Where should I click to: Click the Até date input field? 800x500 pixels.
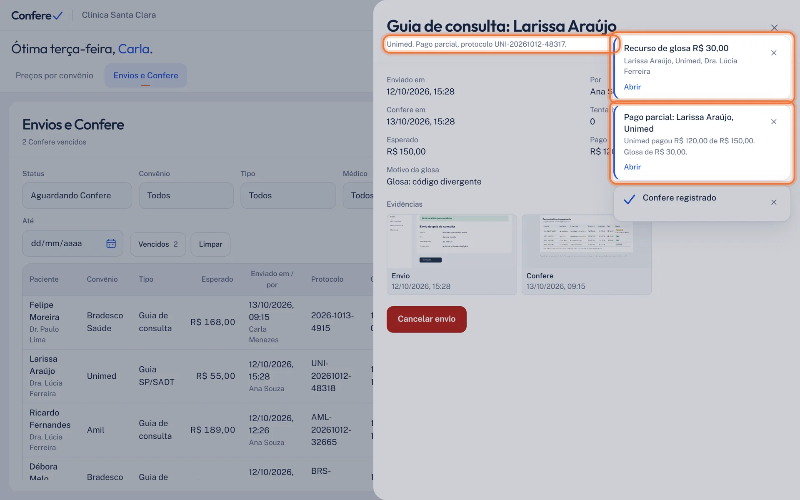(72, 243)
